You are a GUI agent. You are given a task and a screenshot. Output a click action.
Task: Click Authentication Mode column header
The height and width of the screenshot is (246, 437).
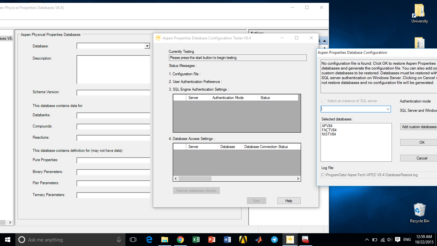[x=234, y=98]
